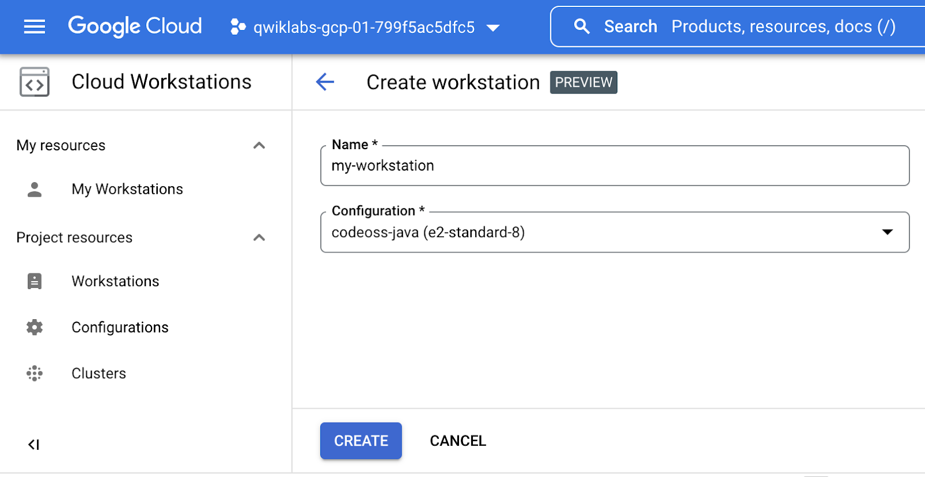Click the Cloud Workstations product icon
Screen dimensions: 925x477
35,82
